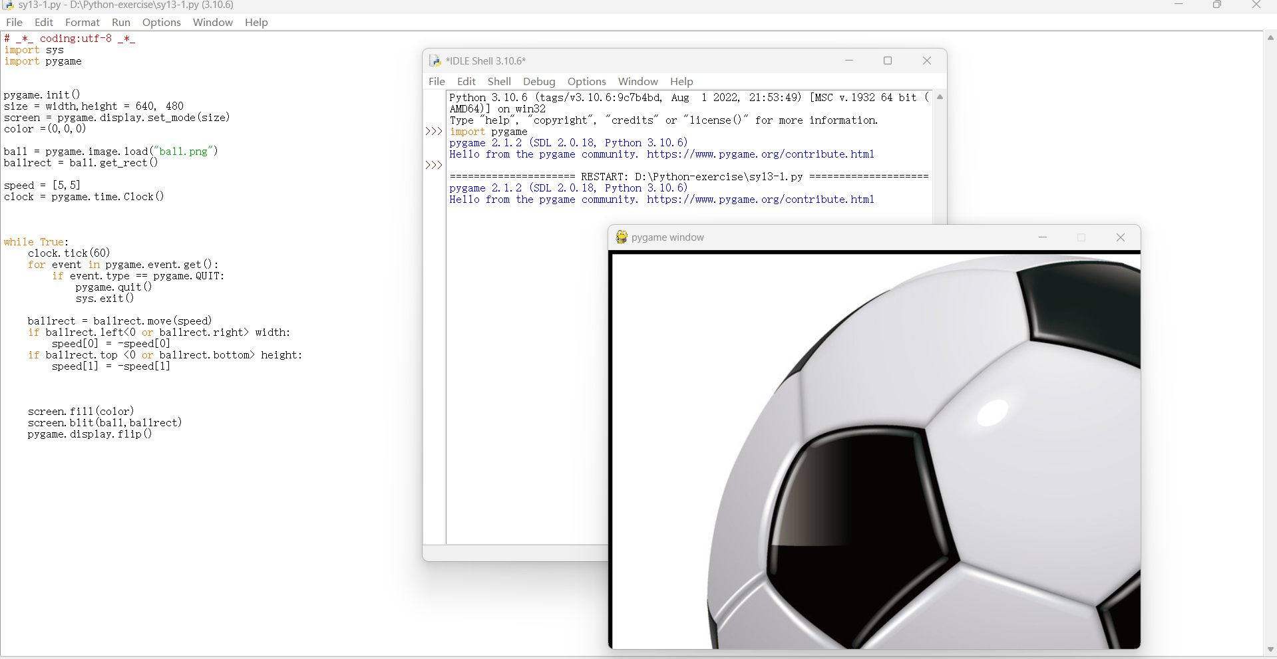This screenshot has width=1277, height=659.
Task: Click the 'ballrect = ballrect.move(speed)' line
Action: tap(120, 321)
